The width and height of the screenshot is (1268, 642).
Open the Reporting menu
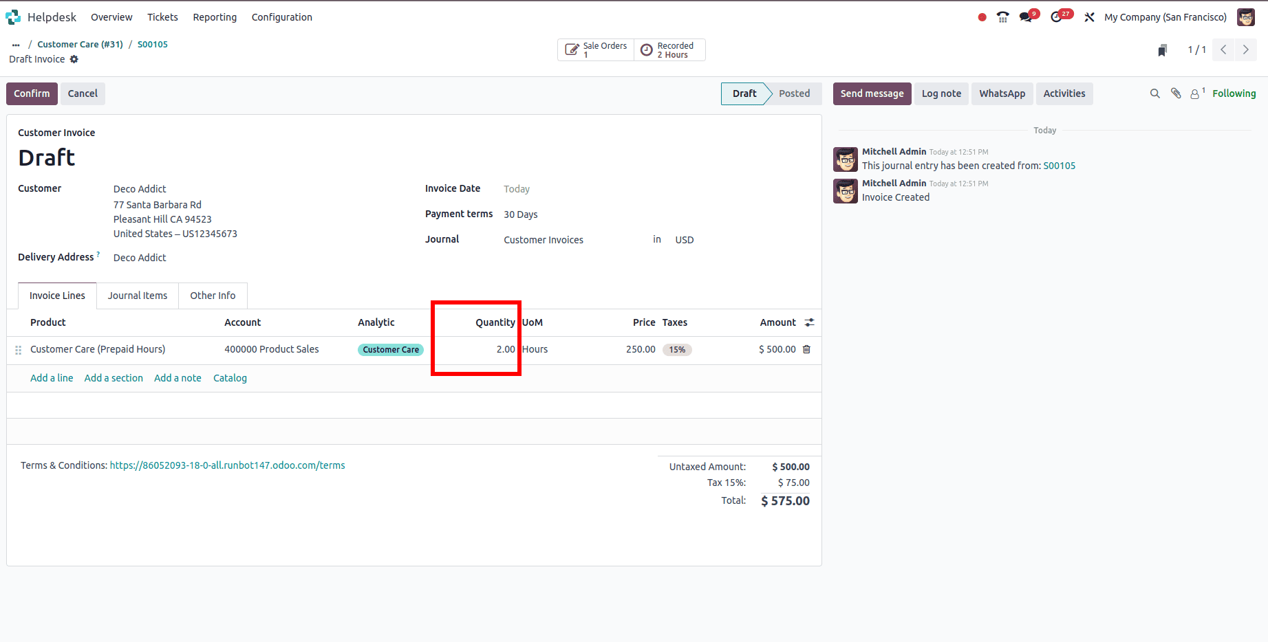214,17
